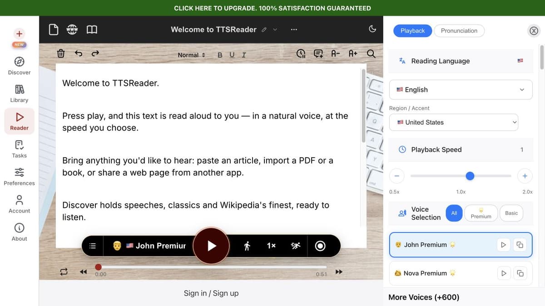Click the WWW globe import icon
The image size is (545, 306).
72,29
